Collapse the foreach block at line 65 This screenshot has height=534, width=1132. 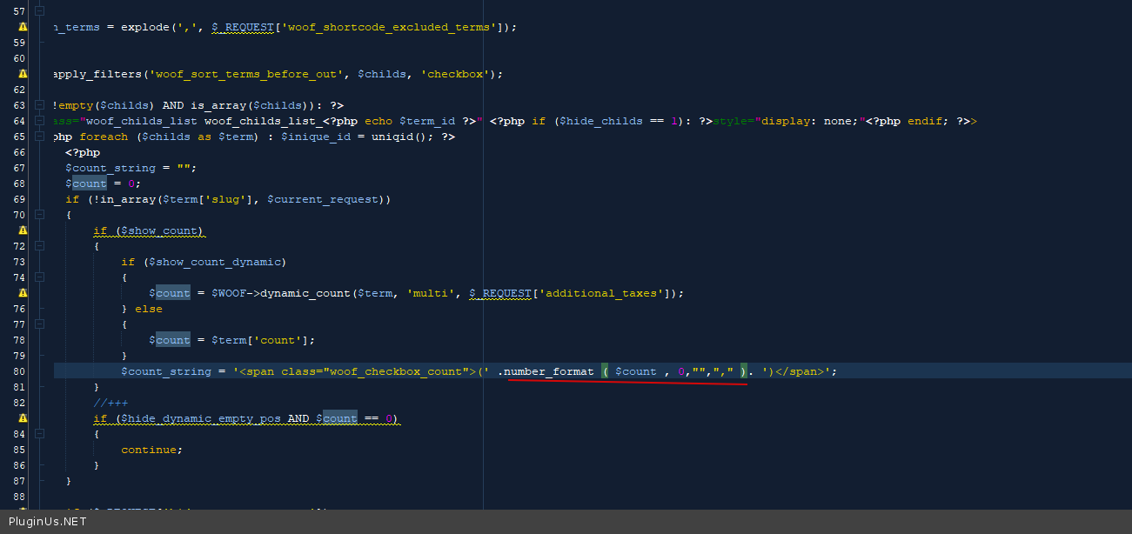pos(39,137)
